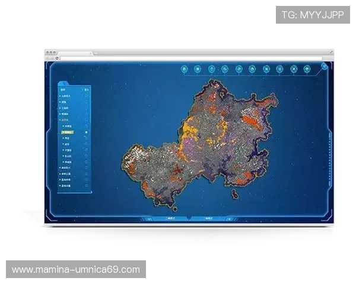Screen dimensions: 356x284
Task: Click the first circular icon in the map toolbar
Action: (x=184, y=70)
